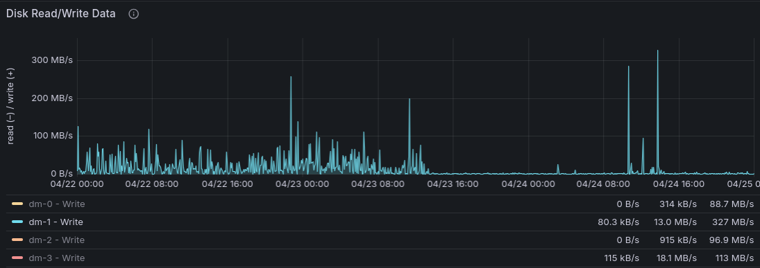Viewport: 760px width, 268px height.
Task: Toggle dm-0 - Write series in legend
Action: tap(57, 204)
